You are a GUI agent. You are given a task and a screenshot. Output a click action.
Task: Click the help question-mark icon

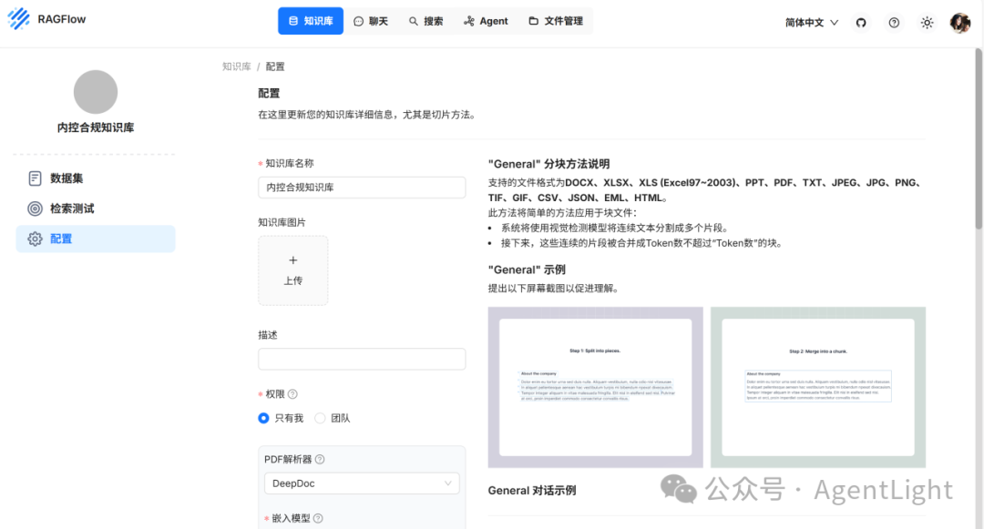coord(894,22)
